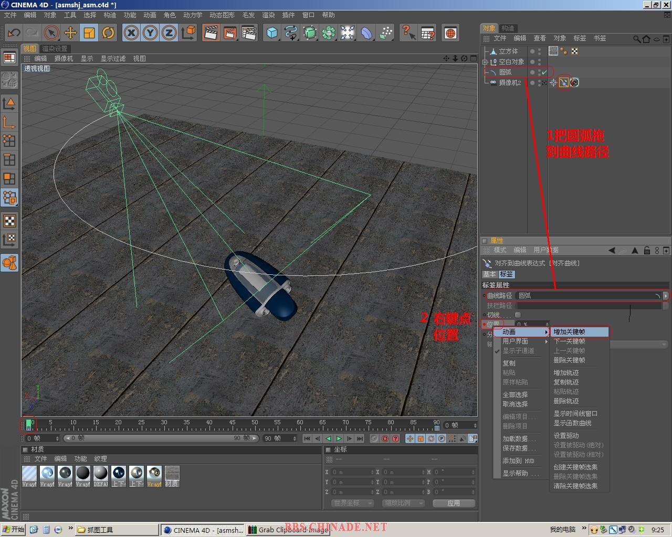Screen dimensions: 672x537
Task: Open the object manager search icon
Action: point(637,39)
